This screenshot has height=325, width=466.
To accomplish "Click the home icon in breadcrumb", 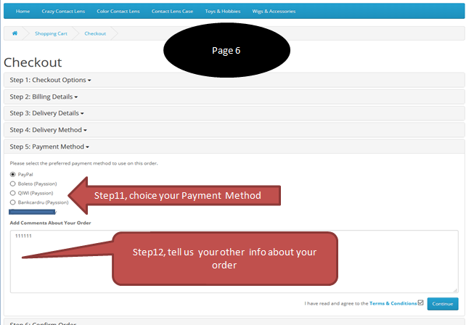I will tap(15, 33).
